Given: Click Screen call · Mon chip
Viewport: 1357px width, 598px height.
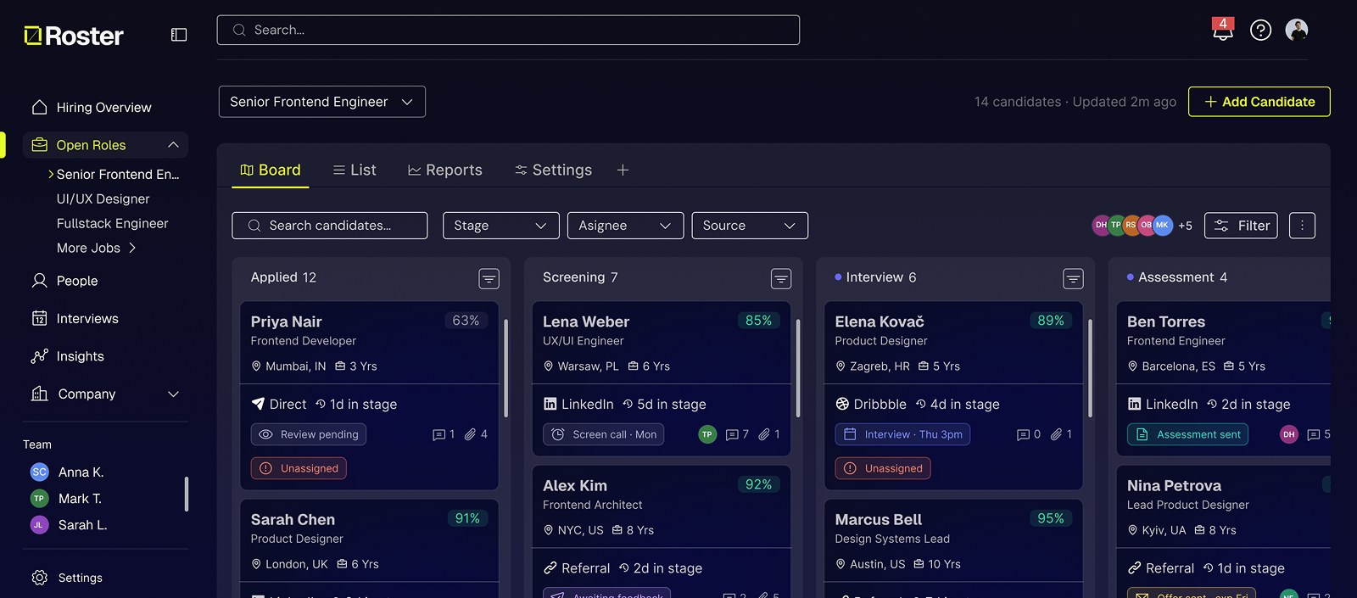Looking at the screenshot, I should coord(604,434).
